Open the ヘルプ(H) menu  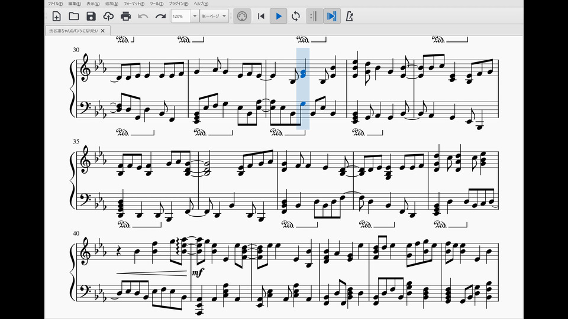point(201,4)
